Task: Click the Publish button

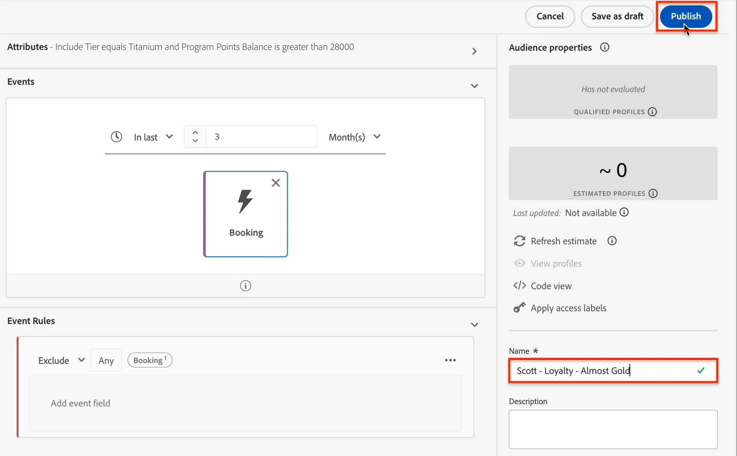Action: coord(686,16)
